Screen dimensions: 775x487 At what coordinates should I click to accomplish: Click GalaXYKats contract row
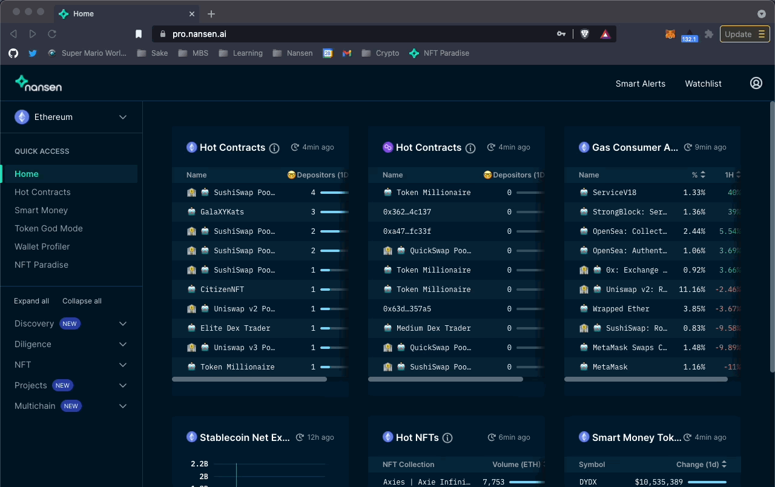[x=260, y=212]
